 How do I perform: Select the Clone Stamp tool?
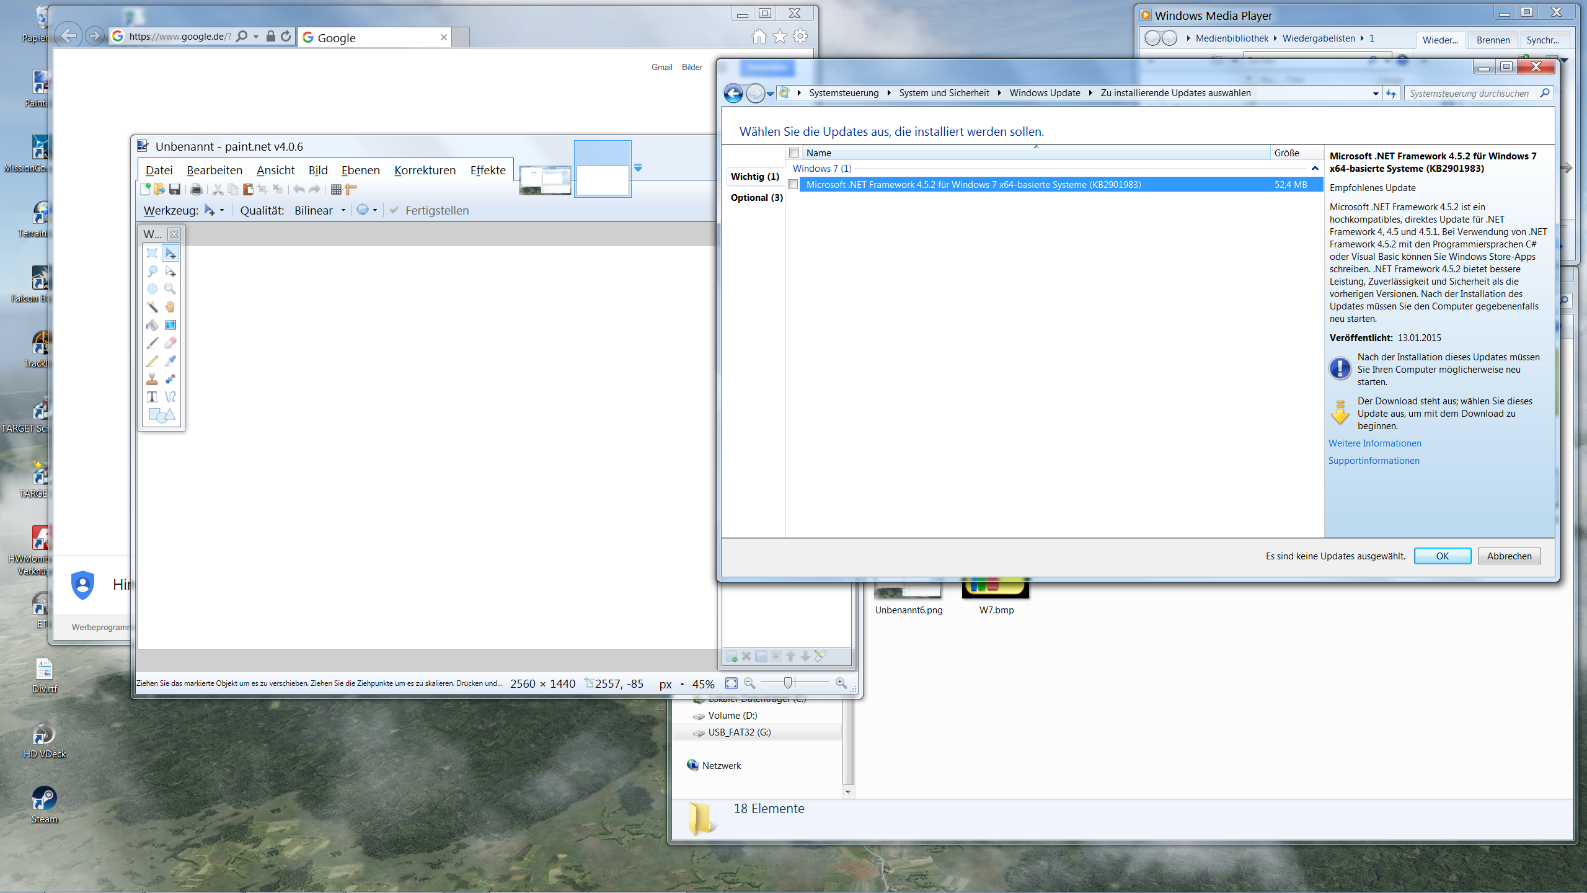(x=151, y=378)
